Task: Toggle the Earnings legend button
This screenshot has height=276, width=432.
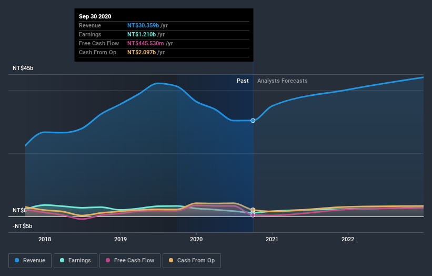Action: point(75,261)
